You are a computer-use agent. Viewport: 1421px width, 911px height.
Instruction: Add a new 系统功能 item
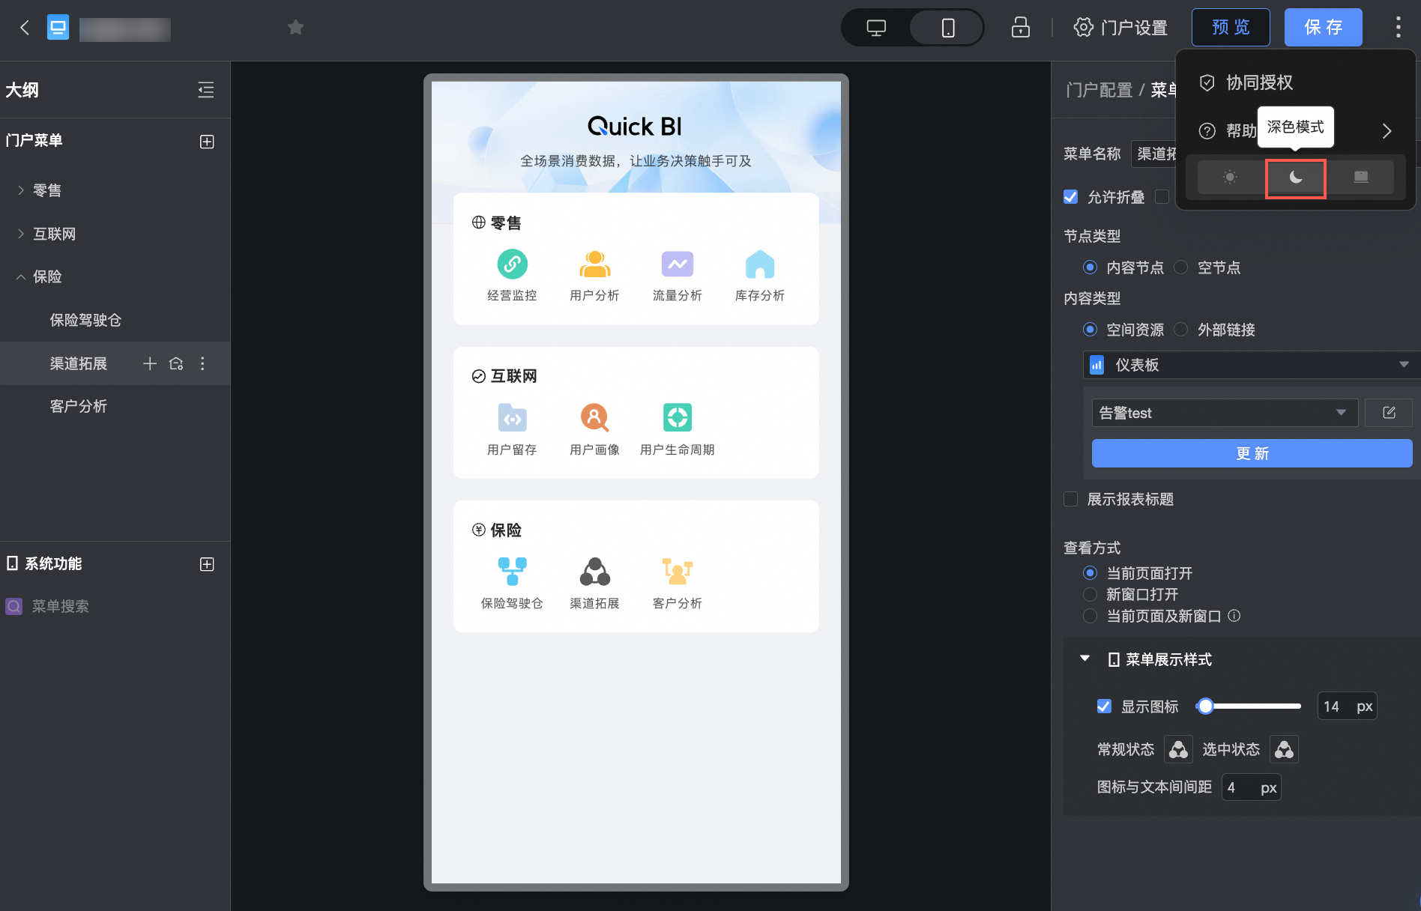[207, 564]
